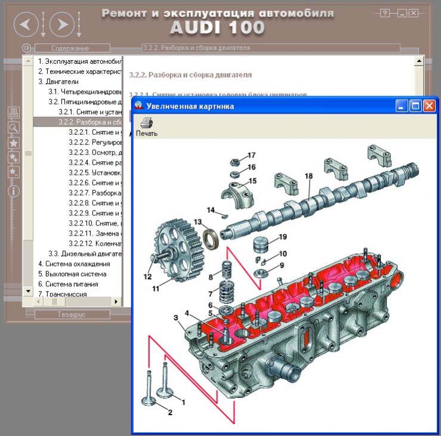The image size is (441, 436).
Task: Select '3.3. Дизельный двигатель' item
Action: [x=85, y=253]
